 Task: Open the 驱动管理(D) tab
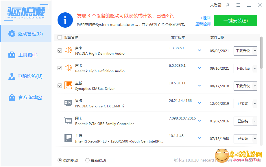pyautogui.click(x=26, y=33)
